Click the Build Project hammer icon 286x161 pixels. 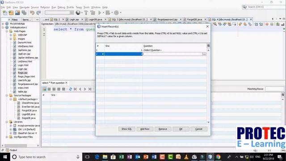[x=86, y=13]
